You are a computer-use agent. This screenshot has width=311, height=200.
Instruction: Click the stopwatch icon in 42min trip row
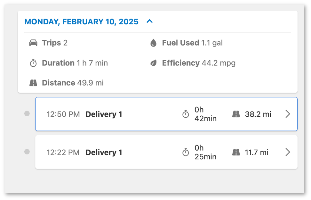[x=186, y=114]
